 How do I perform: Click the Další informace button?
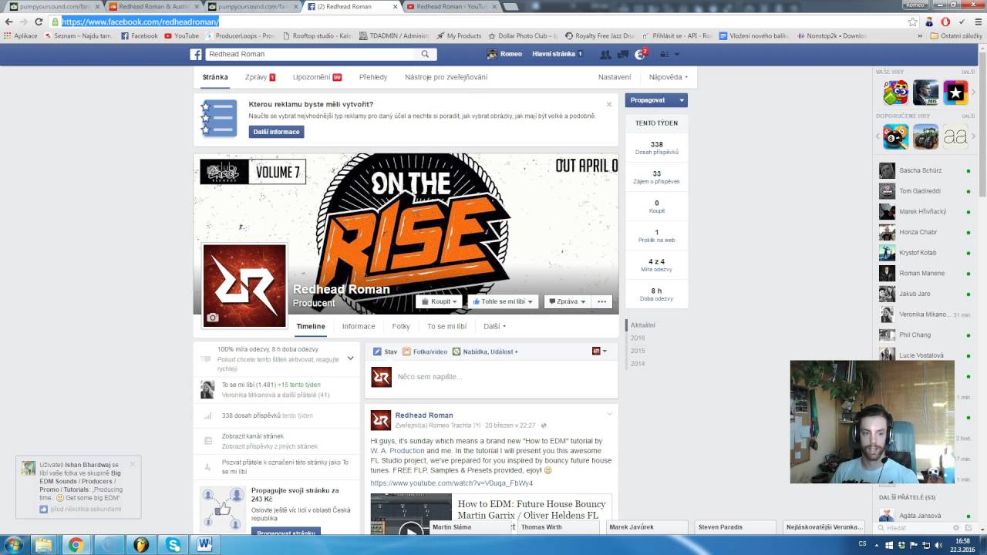pos(276,132)
